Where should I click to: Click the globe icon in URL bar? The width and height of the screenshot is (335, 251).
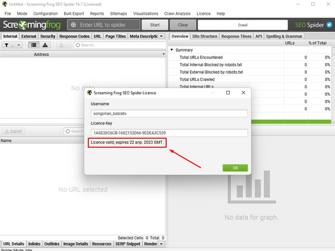click(x=73, y=25)
